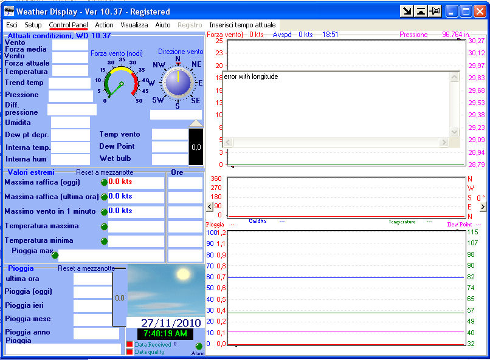Click the green Alarm indicator light
This screenshot has width=490, height=360.
199,346
